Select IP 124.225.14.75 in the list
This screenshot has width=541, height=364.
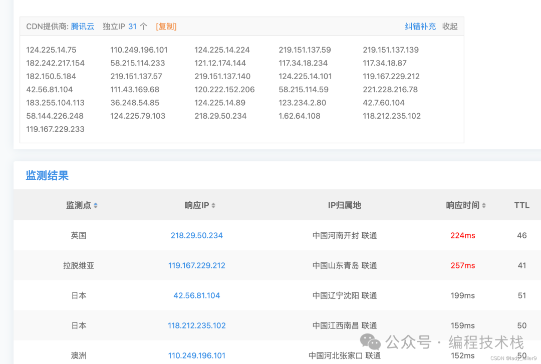[x=51, y=50]
